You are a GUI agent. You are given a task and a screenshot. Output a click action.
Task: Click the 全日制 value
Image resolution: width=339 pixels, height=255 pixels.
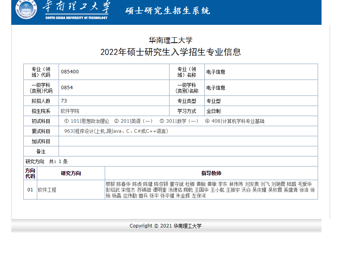214,111
